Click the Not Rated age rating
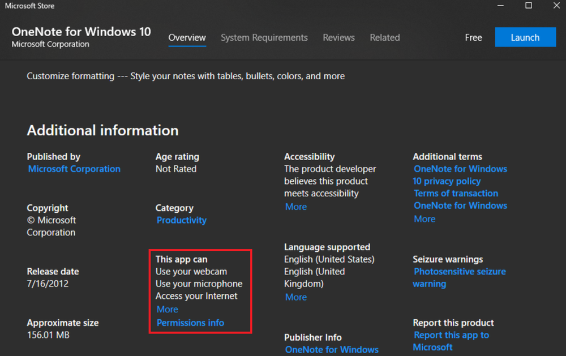This screenshot has width=566, height=356. [x=176, y=169]
